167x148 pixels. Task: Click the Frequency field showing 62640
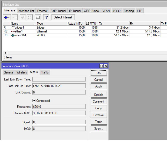[59, 106]
